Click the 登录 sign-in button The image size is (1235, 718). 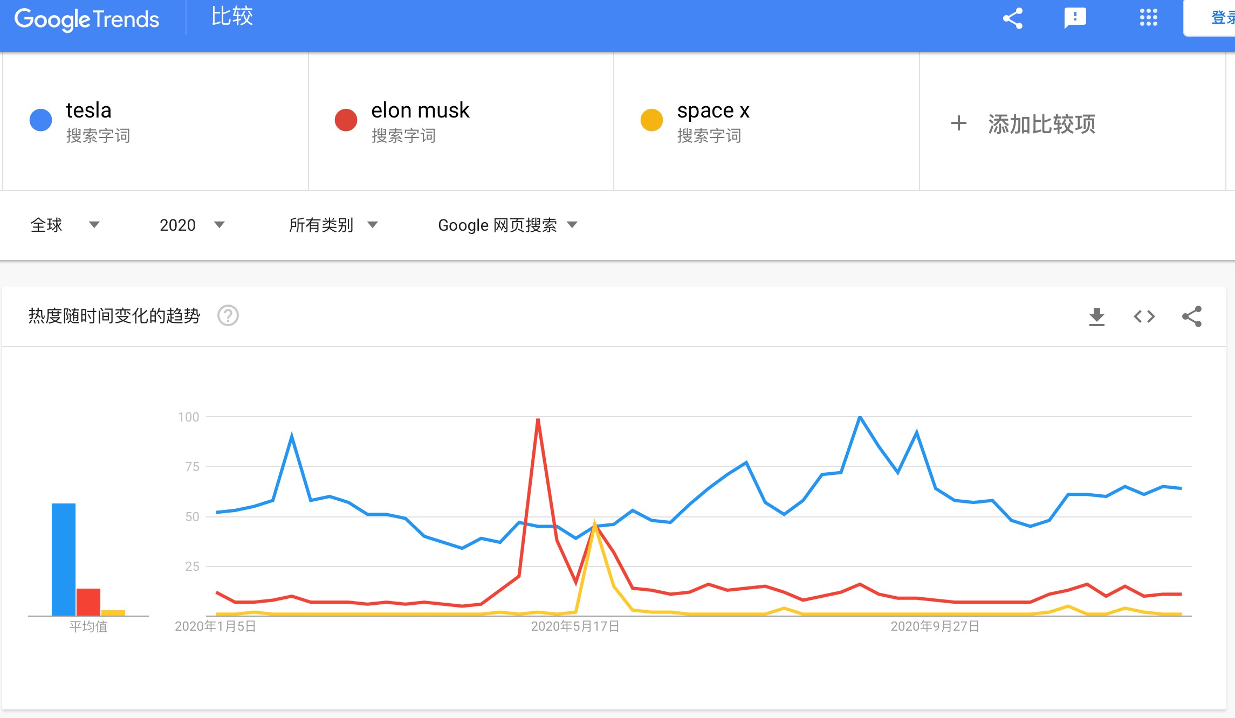1220,18
